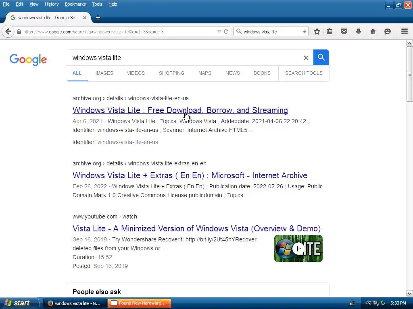Image resolution: width=413 pixels, height=309 pixels.
Task: Switch to the BOOKS tab
Action: point(262,73)
